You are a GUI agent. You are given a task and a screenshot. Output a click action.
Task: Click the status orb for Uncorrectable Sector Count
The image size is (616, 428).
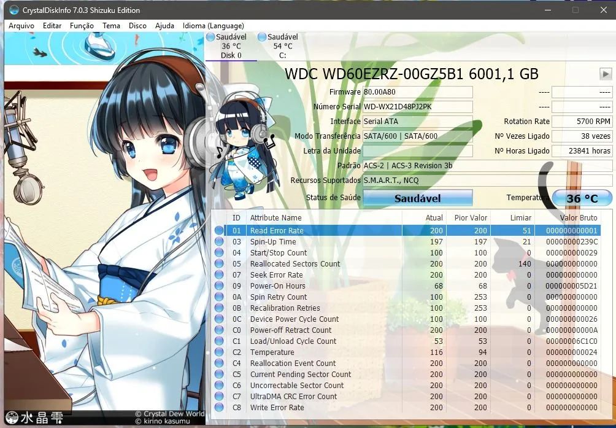click(219, 385)
